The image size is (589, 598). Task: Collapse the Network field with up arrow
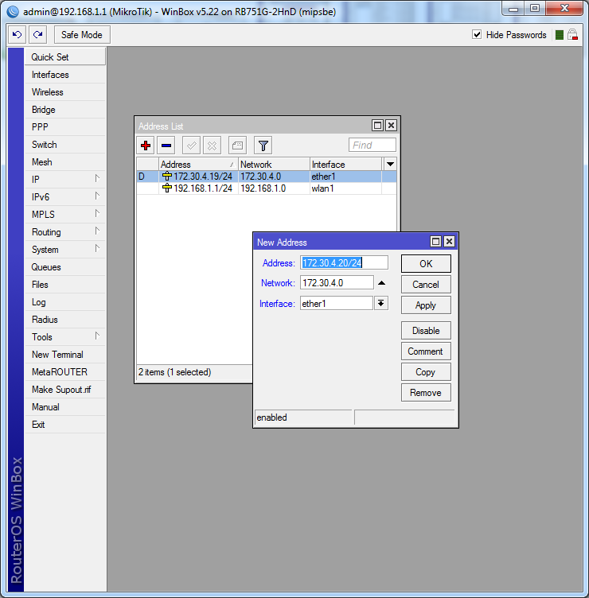click(381, 283)
